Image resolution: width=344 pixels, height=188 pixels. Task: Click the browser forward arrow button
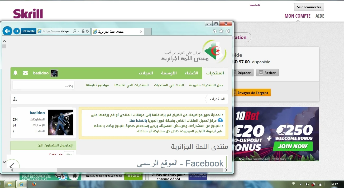point(17,31)
